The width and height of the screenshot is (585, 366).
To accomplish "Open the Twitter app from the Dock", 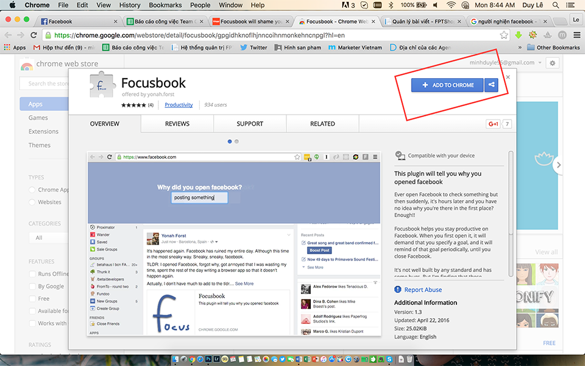I will [282, 359].
